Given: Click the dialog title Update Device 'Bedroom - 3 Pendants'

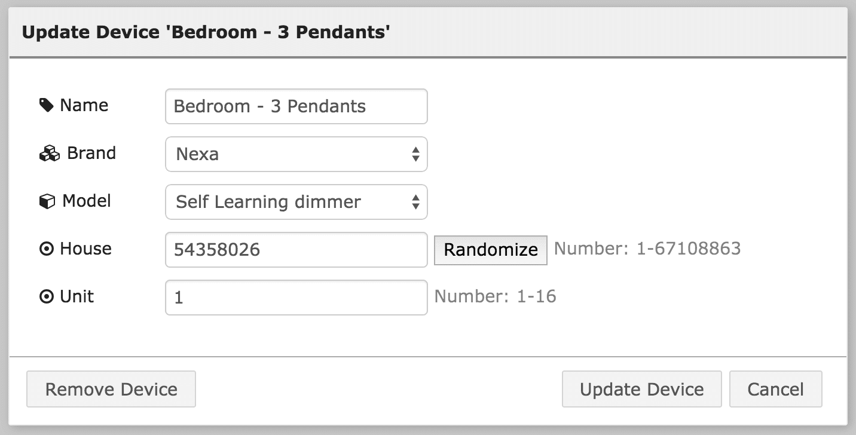Looking at the screenshot, I should (206, 32).
